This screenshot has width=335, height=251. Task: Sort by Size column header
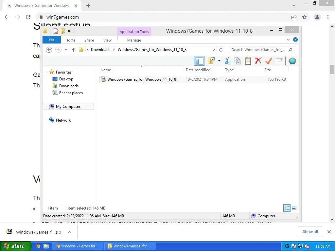coord(275,70)
